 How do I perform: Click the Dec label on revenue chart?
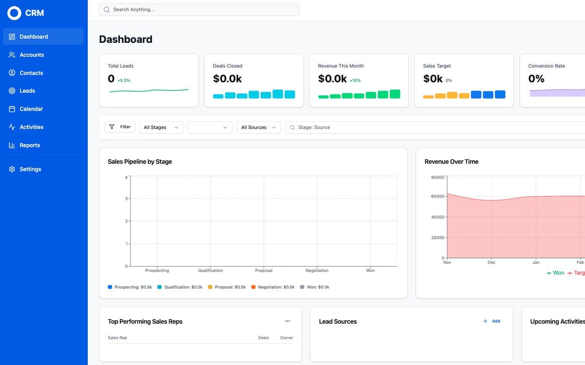point(491,262)
